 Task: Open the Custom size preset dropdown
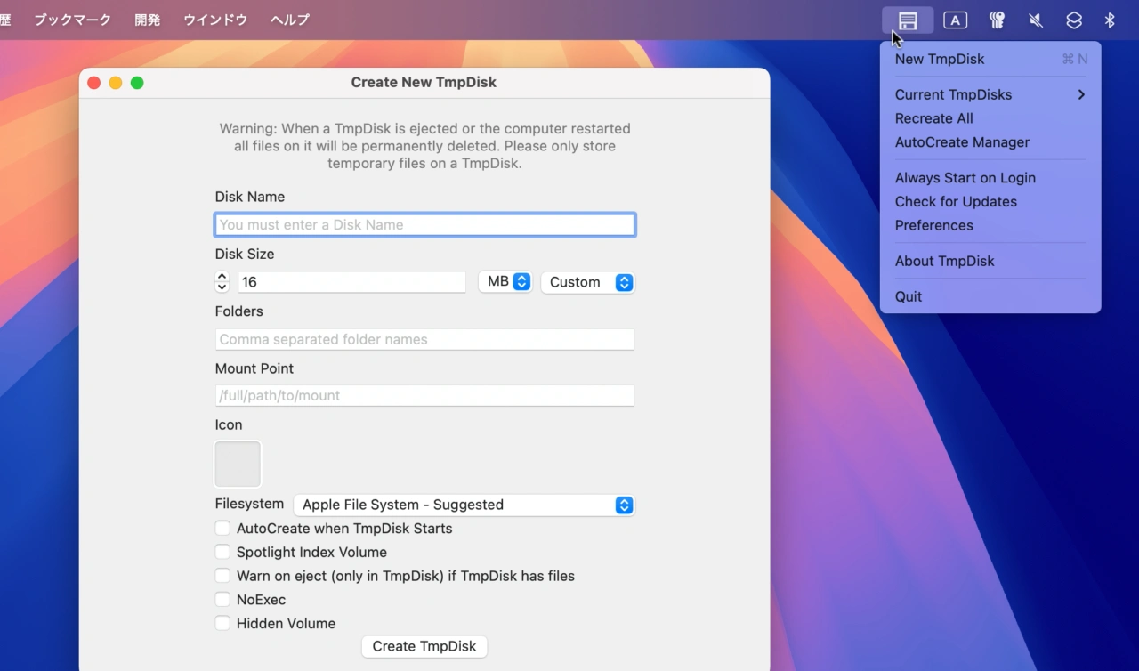[x=587, y=281]
